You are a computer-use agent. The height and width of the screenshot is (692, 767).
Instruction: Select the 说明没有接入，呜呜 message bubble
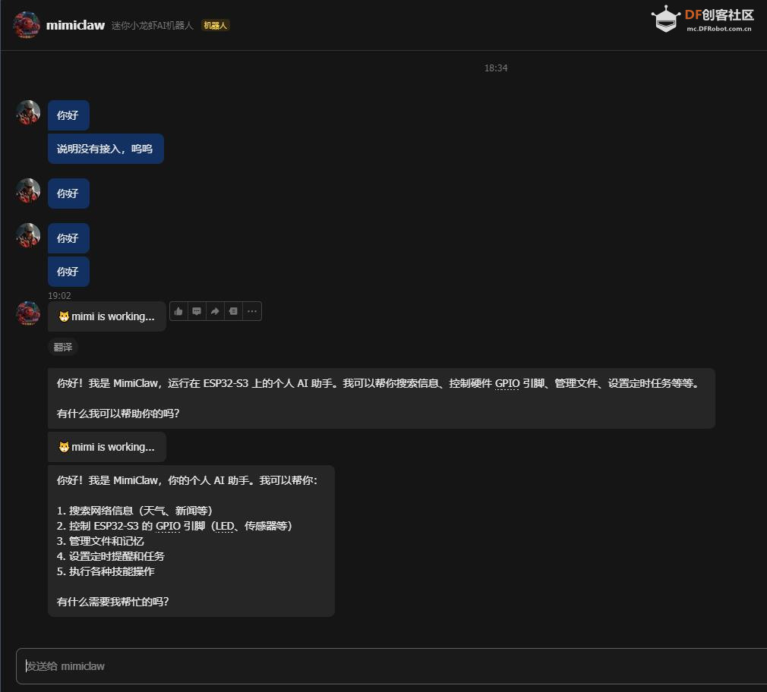tap(105, 148)
